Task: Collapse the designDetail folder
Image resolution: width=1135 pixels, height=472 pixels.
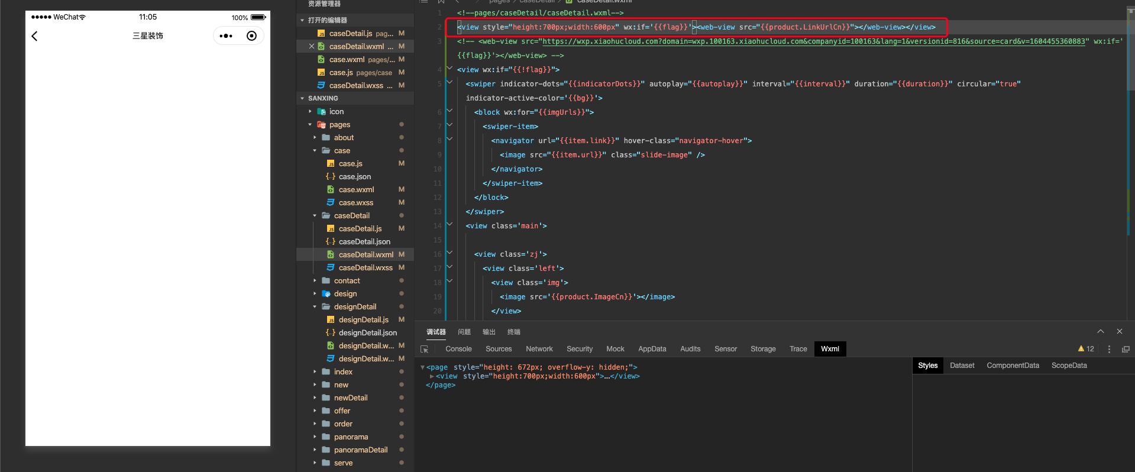Action: tap(315, 306)
